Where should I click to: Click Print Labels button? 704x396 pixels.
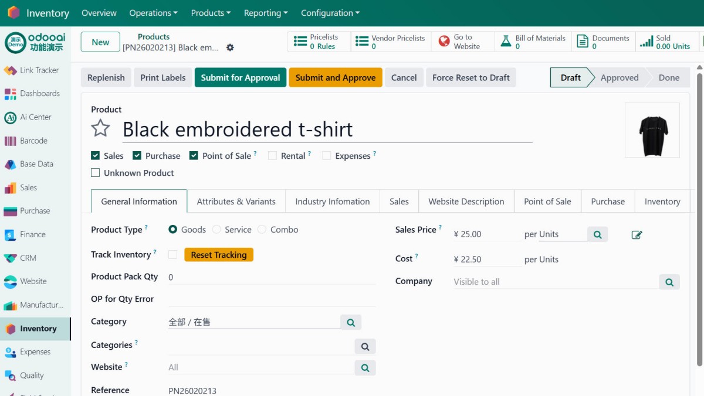tap(163, 77)
